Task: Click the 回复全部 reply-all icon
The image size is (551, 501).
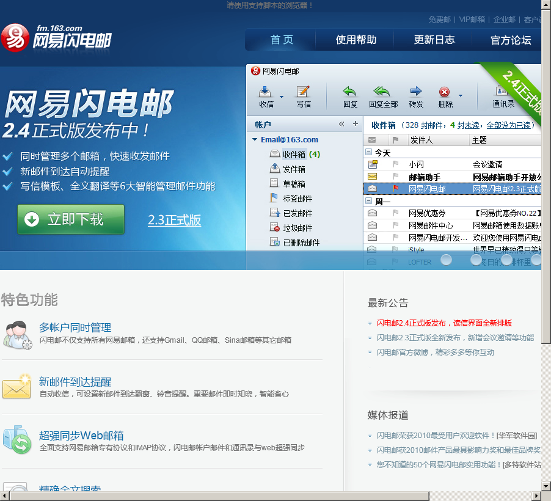Action: pos(382,92)
